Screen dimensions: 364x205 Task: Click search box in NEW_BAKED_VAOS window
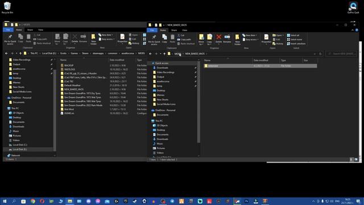pos(341,54)
